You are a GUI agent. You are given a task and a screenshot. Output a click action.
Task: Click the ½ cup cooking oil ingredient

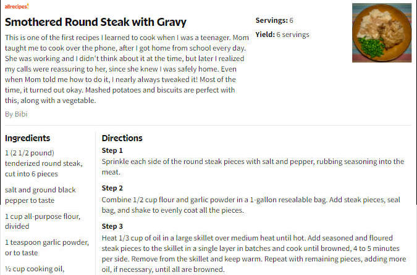pos(35,269)
